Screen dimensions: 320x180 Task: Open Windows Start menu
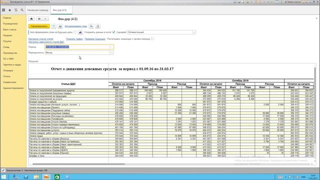3,177
